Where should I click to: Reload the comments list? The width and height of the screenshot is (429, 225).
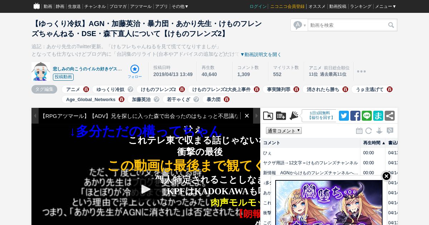pos(369,131)
